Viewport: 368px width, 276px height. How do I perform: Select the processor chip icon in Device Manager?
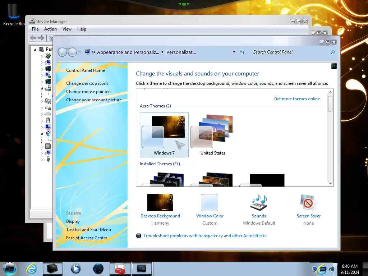[48, 147]
